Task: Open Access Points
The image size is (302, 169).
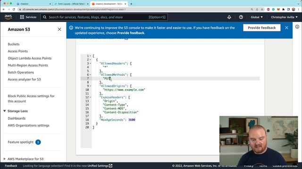Action: point(18,51)
